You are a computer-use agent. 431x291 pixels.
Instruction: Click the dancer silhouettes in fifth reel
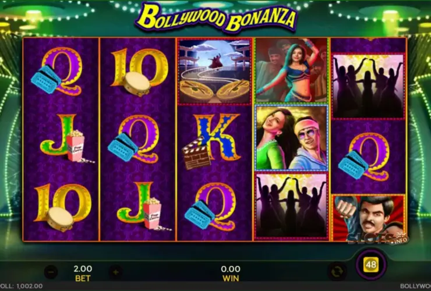coord(368,86)
